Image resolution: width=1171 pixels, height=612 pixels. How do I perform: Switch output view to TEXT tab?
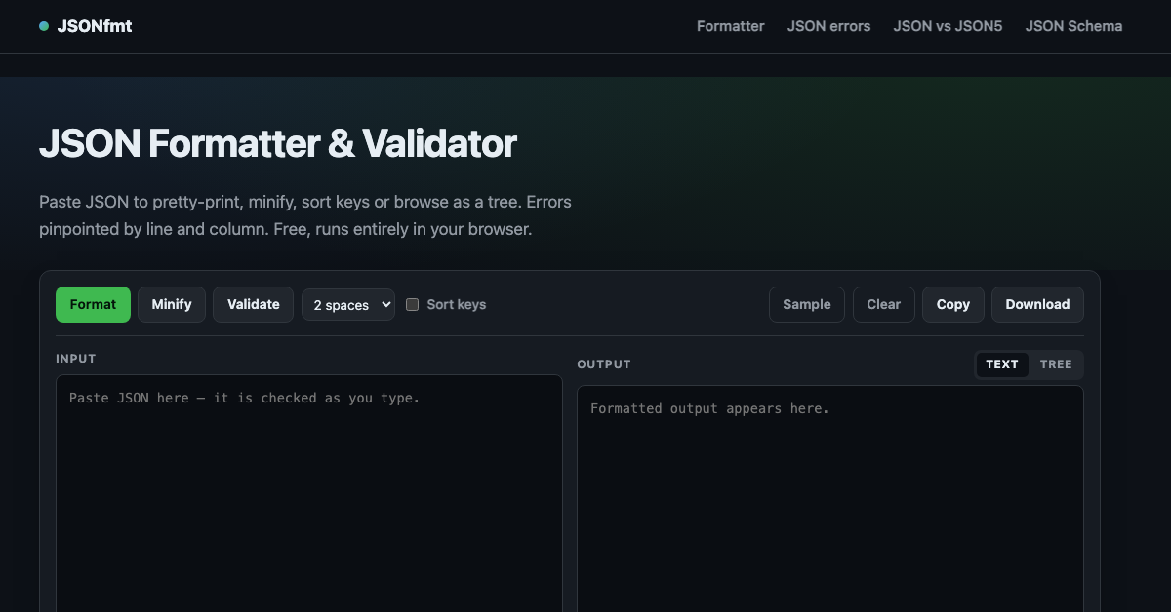[1002, 364]
